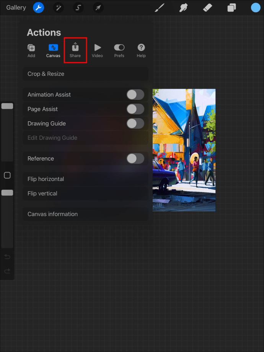The width and height of the screenshot is (264, 352).
Task: Switch to the Canvas tab
Action: click(x=53, y=51)
